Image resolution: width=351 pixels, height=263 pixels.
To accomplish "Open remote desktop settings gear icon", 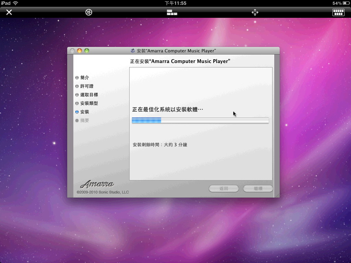I will (89, 12).
